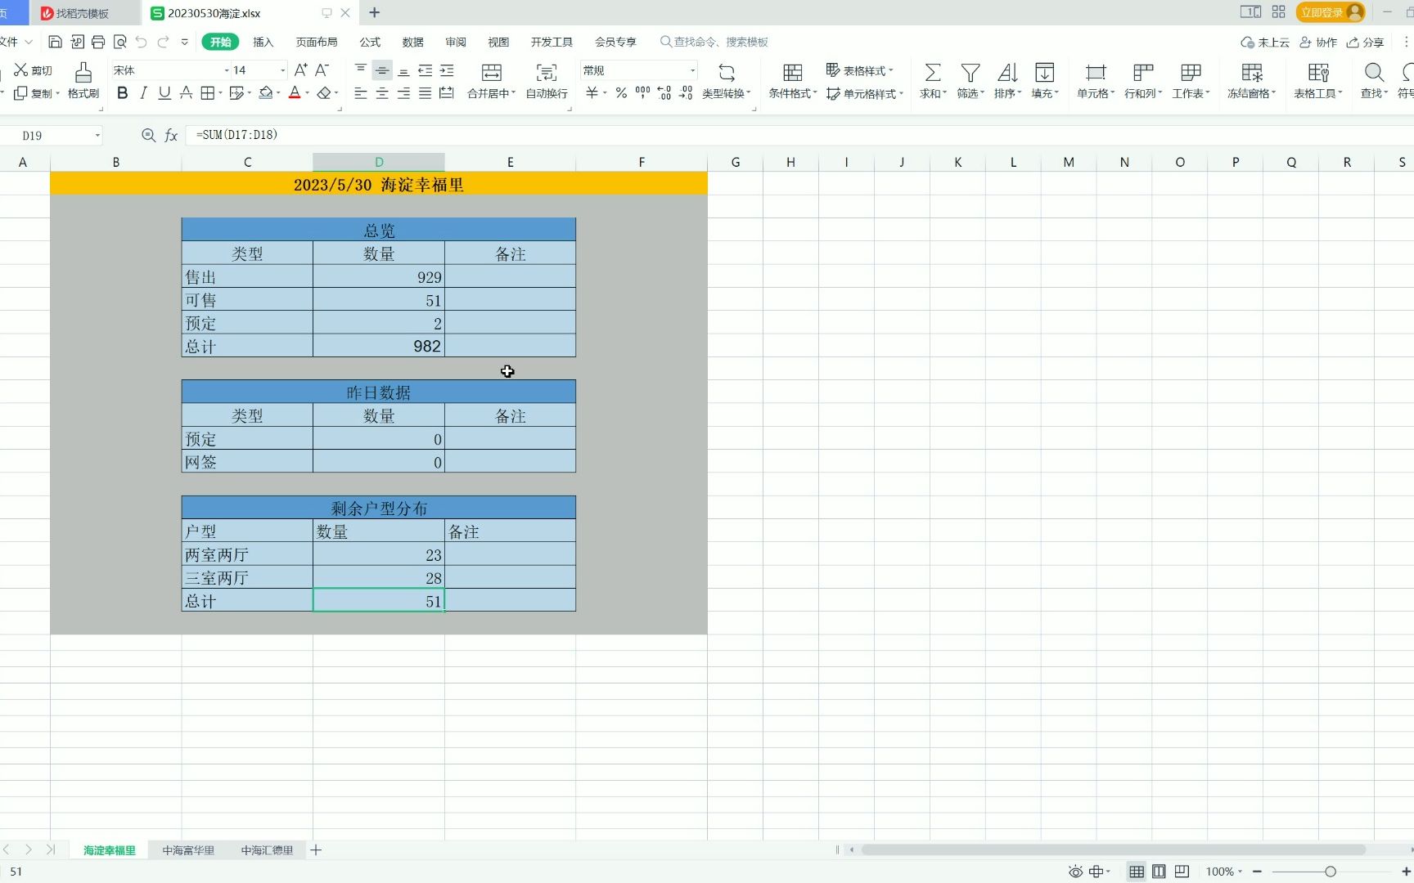This screenshot has height=883, width=1414.
Task: Switch to sheet 中海汇德里
Action: pyautogui.click(x=267, y=850)
